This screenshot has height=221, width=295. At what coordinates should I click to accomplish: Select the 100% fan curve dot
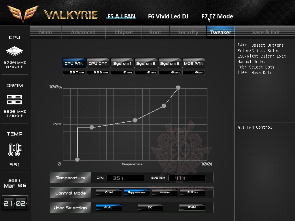point(178,87)
